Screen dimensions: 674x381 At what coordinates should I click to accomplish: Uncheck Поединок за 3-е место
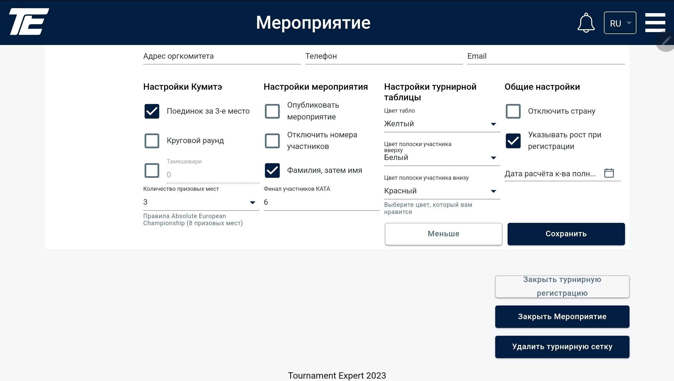(x=152, y=111)
